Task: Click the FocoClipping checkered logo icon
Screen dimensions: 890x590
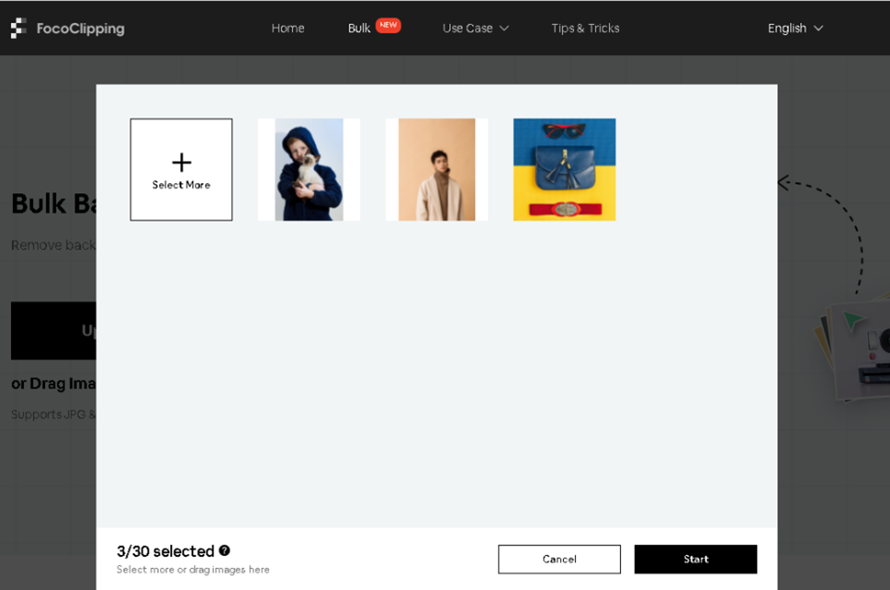Action: pyautogui.click(x=18, y=29)
